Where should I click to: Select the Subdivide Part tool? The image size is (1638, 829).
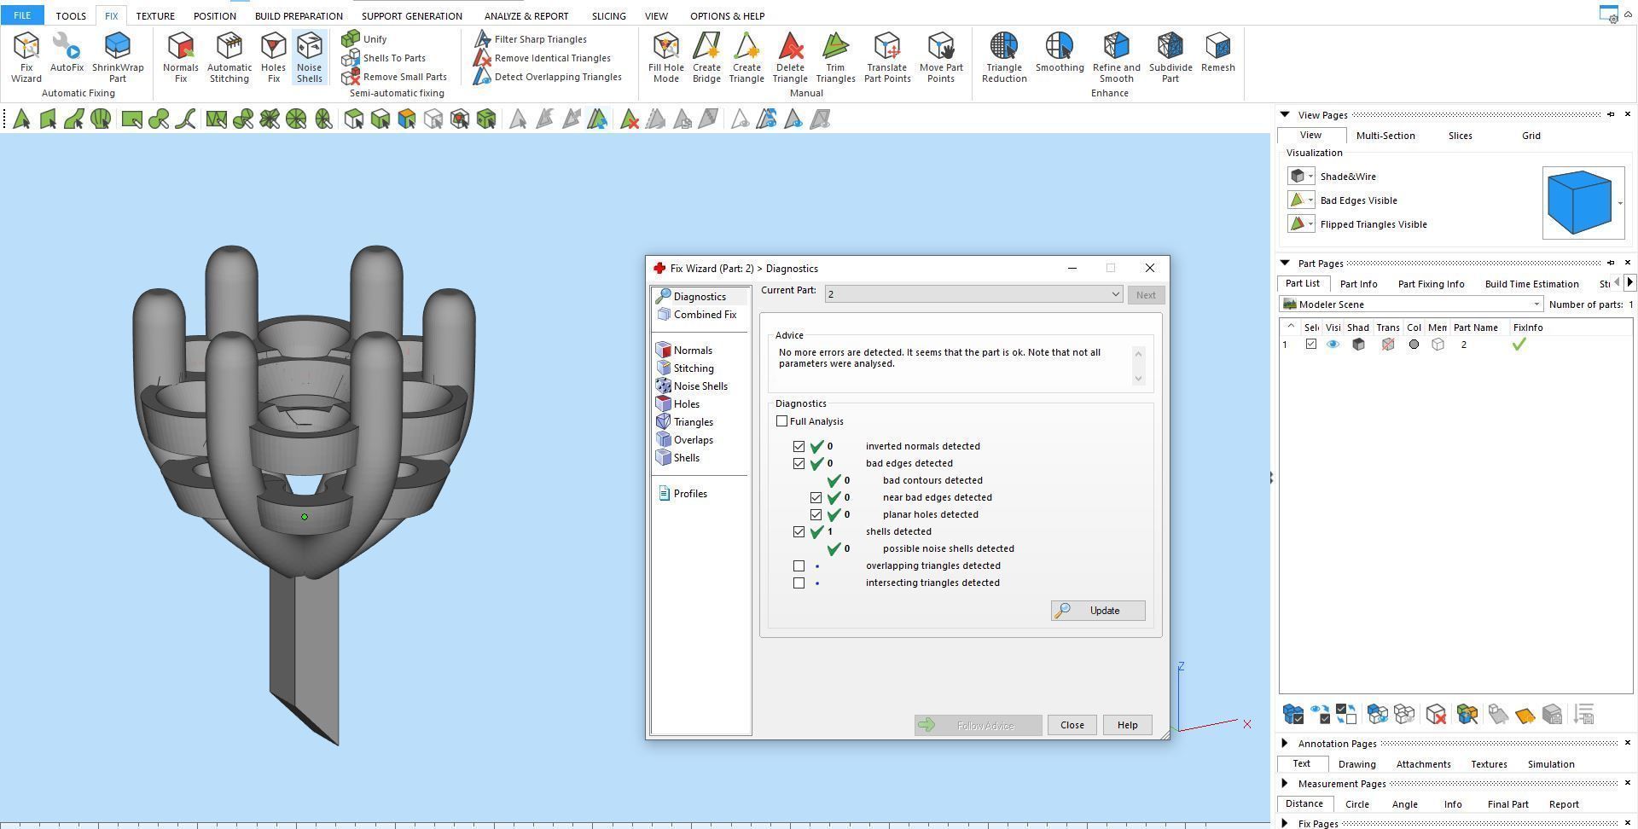pyautogui.click(x=1170, y=57)
